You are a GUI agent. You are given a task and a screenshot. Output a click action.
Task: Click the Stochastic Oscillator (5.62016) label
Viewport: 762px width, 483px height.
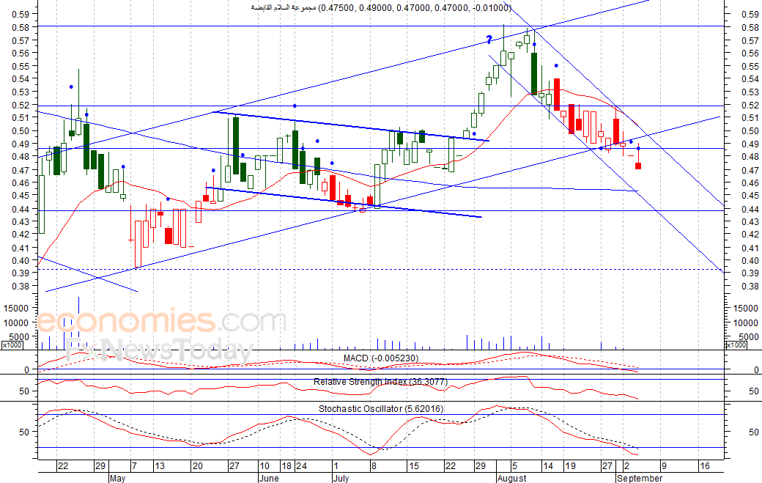(x=381, y=409)
